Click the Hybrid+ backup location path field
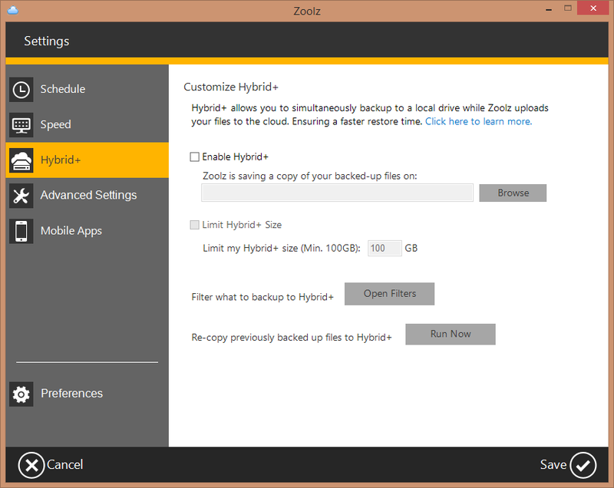Screen dimensions: 614x488 pos(337,193)
